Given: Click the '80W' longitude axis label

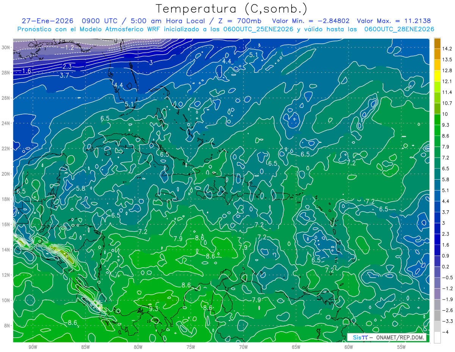Looking at the screenshot, I should tap(138, 347).
